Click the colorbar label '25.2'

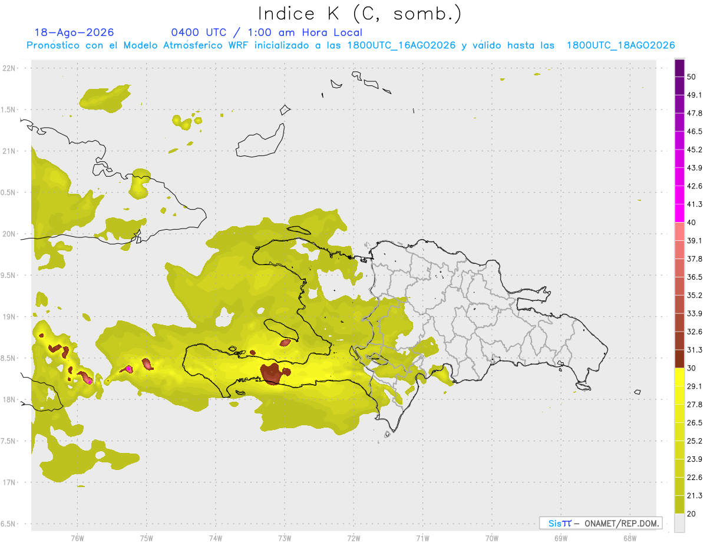coord(695,441)
